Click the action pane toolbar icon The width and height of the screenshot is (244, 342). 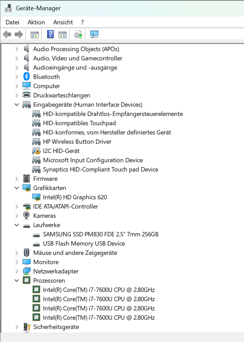point(62,34)
